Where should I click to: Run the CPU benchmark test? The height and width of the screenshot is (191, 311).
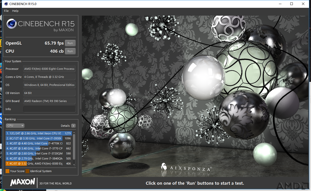[70, 51]
